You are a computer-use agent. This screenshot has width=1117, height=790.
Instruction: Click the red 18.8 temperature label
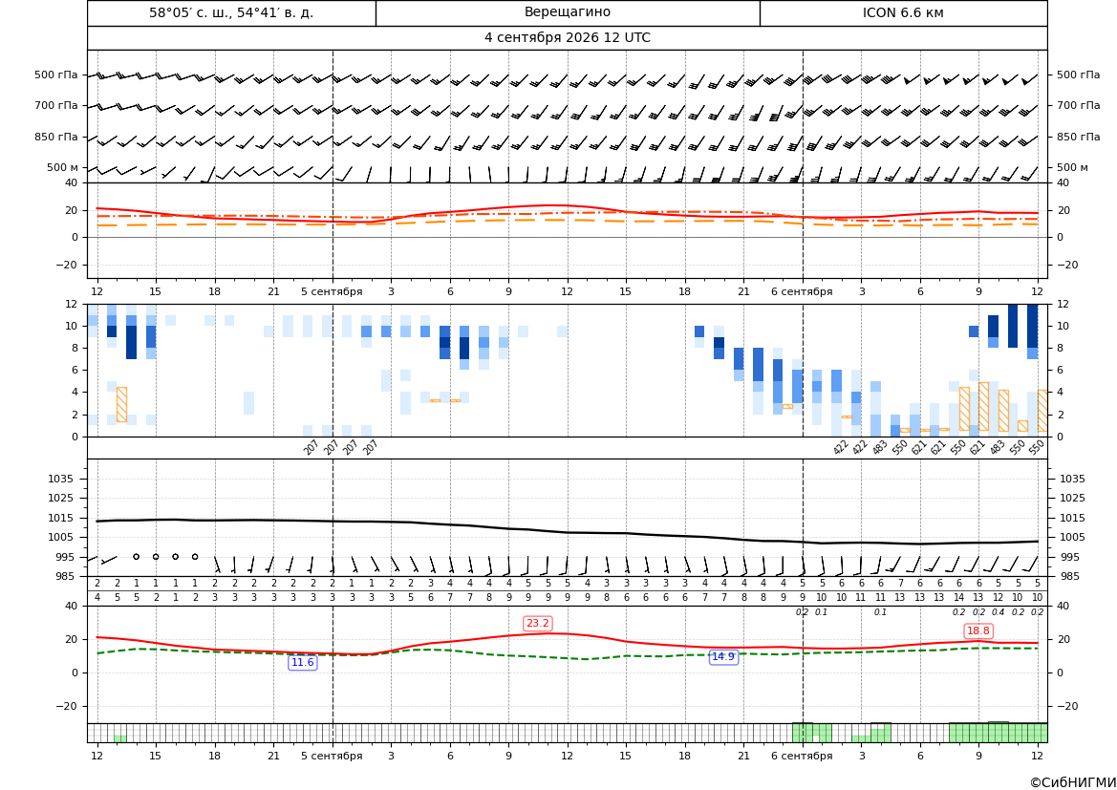pos(978,630)
